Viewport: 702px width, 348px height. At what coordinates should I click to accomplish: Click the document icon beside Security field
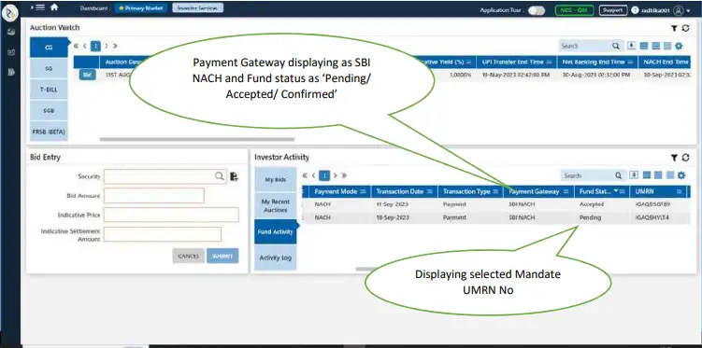(234, 176)
